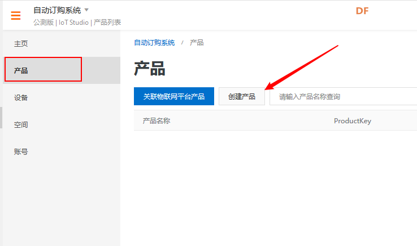Click the 产品 breadcrumb text

click(197, 43)
